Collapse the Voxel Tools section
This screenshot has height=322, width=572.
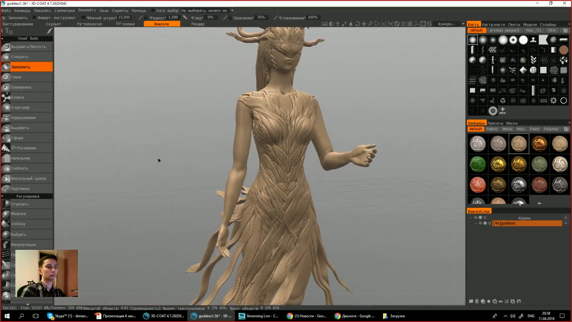[2, 38]
